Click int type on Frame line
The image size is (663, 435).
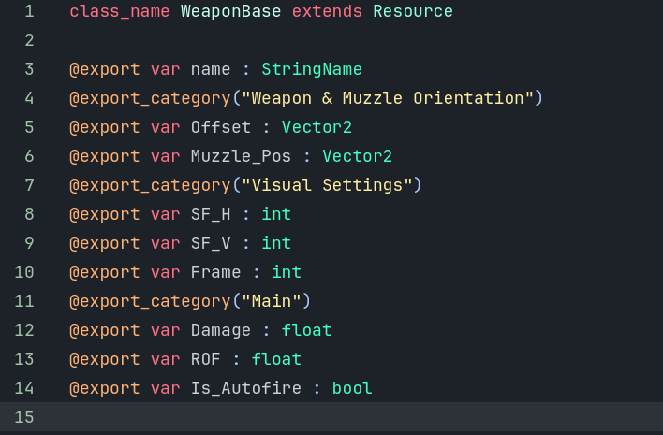pos(287,272)
